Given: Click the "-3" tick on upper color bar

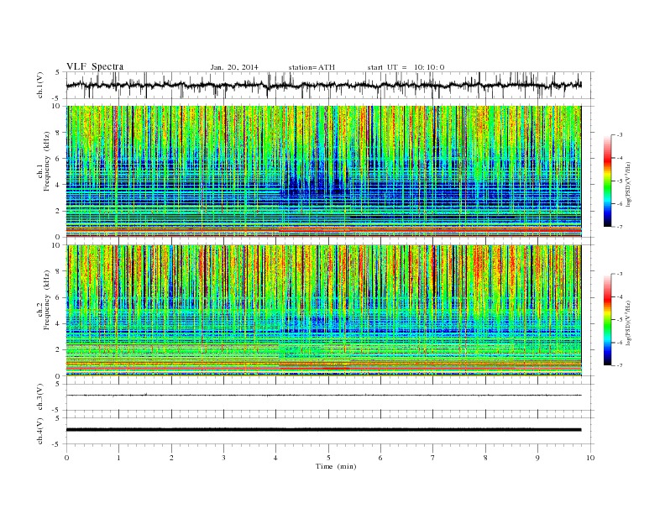Looking at the screenshot, I should pyautogui.click(x=620, y=135).
